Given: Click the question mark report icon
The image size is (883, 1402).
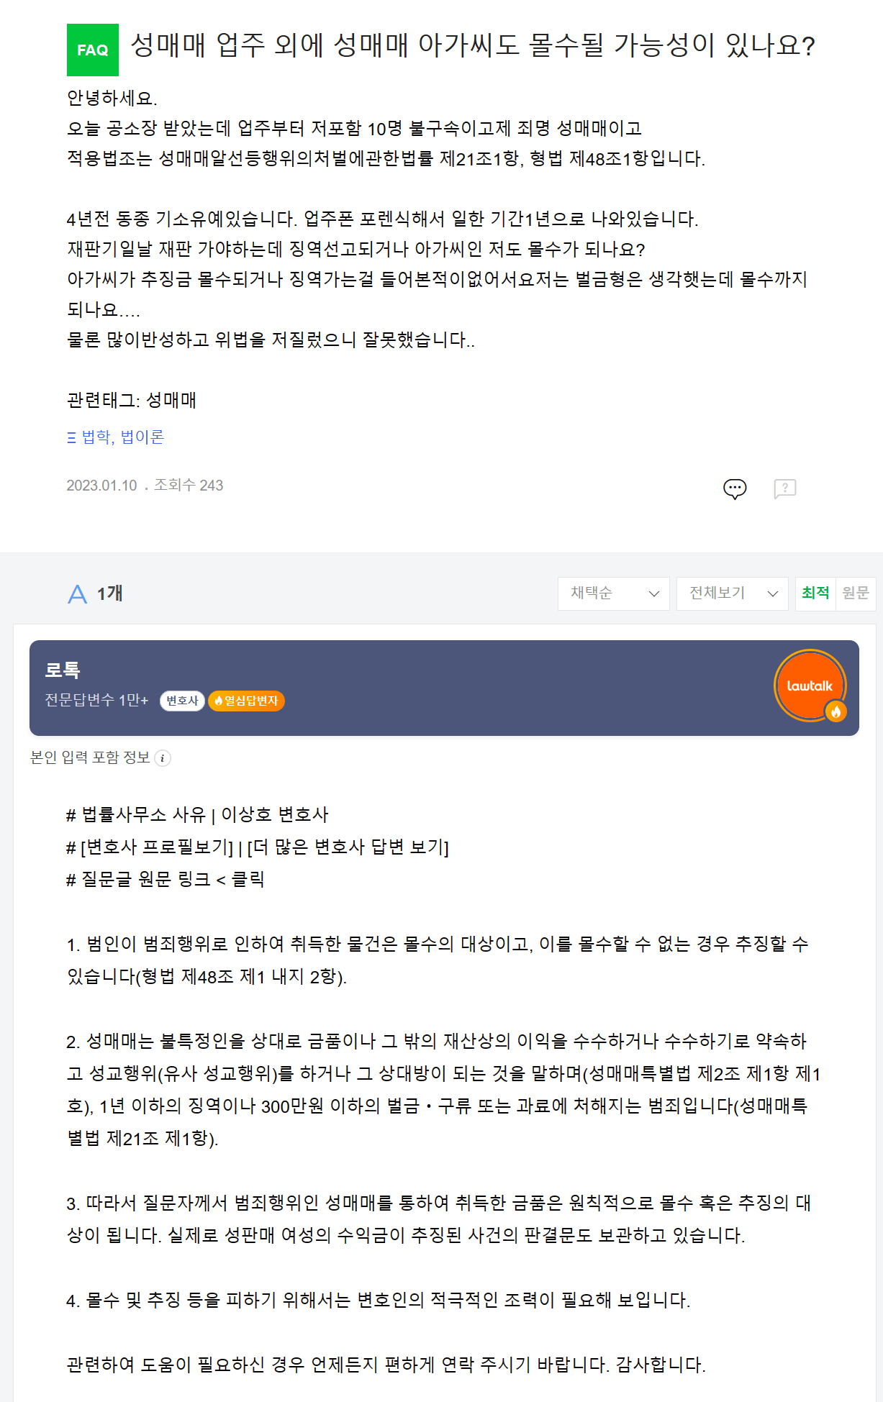Looking at the screenshot, I should coord(784,489).
